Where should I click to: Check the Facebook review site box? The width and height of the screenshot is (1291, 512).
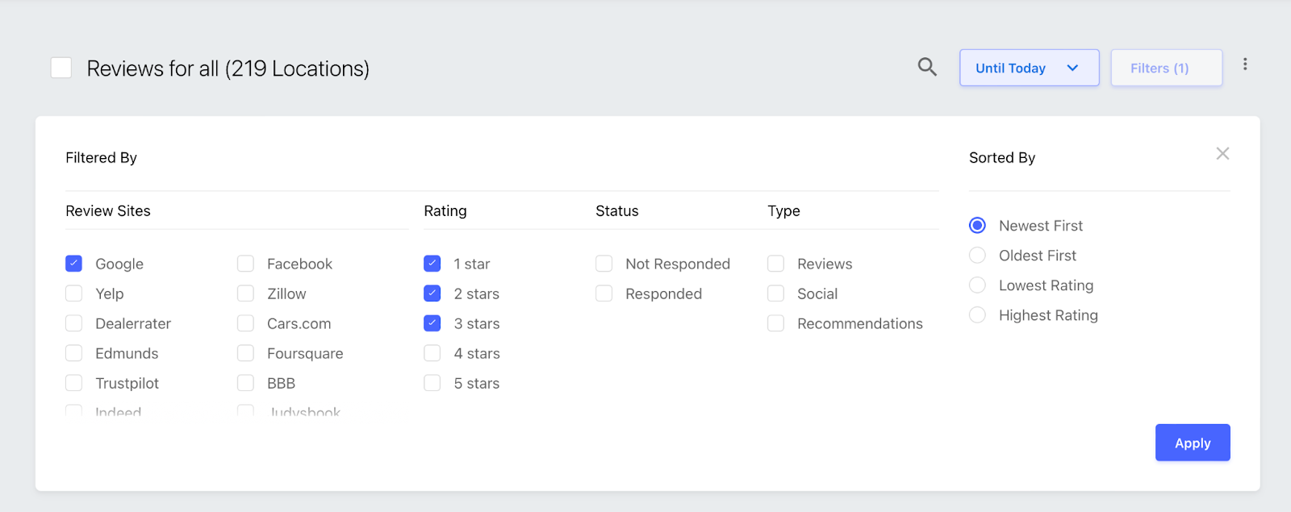click(246, 264)
